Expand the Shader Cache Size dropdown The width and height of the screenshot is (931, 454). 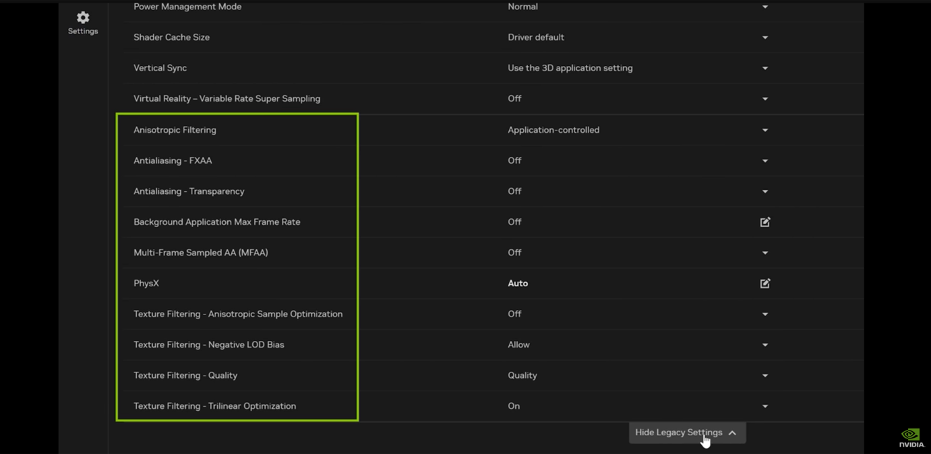(765, 38)
